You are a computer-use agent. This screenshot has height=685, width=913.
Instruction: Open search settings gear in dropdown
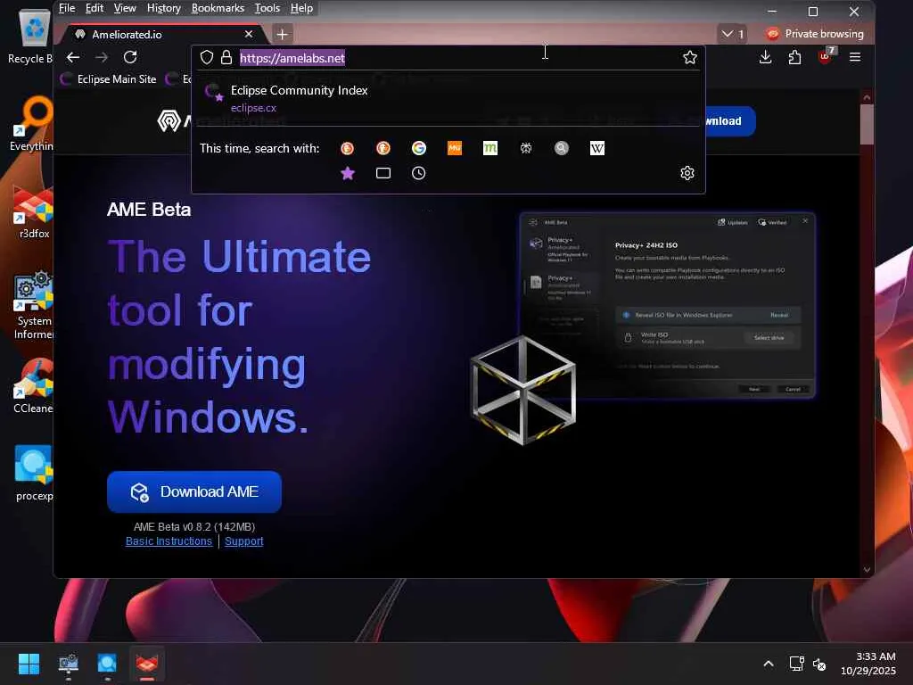click(x=687, y=173)
